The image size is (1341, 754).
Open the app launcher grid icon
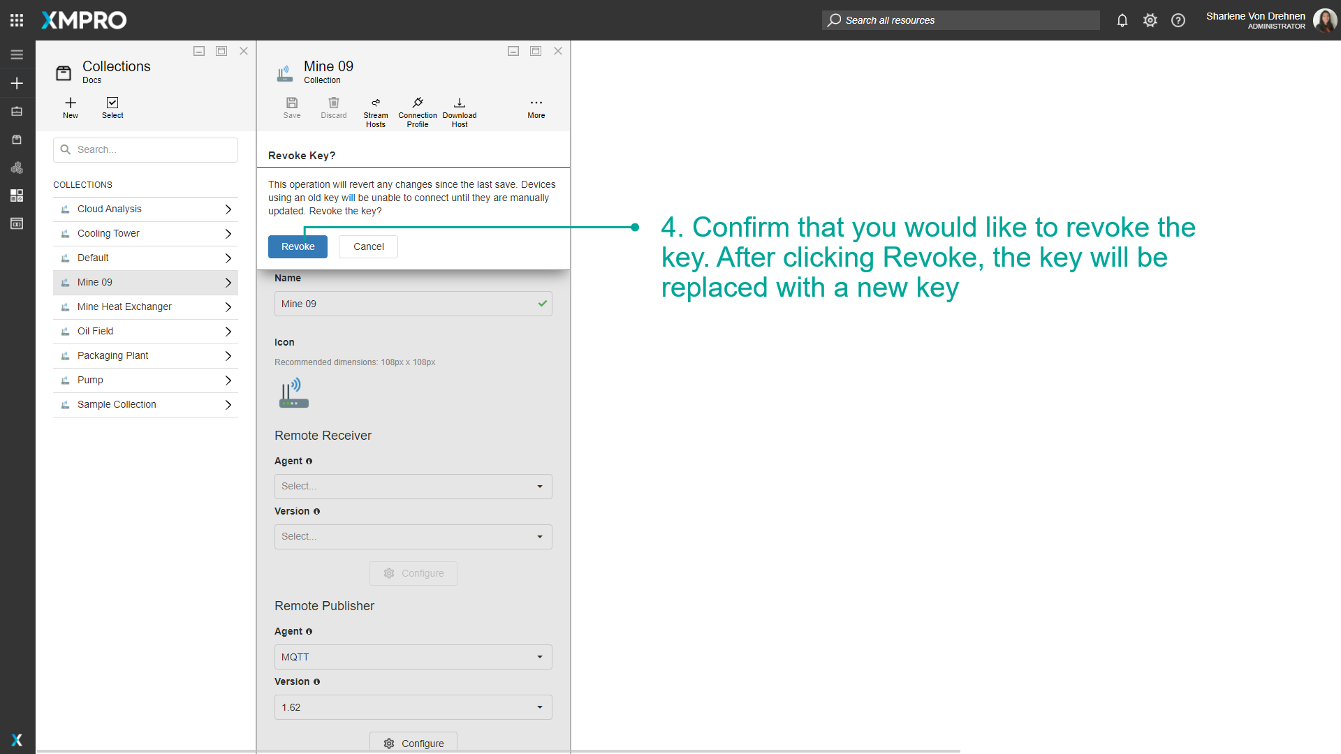(x=17, y=20)
